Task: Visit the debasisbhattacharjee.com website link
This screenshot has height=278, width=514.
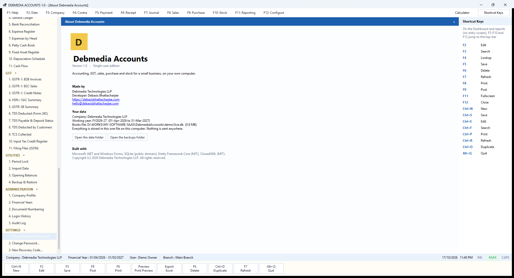Action: (x=96, y=99)
